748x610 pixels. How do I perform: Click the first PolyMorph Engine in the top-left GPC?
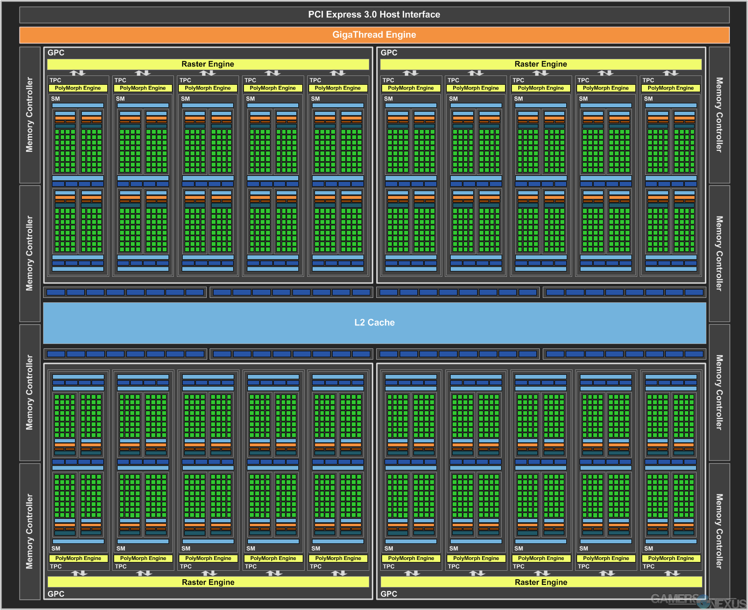[x=78, y=88]
